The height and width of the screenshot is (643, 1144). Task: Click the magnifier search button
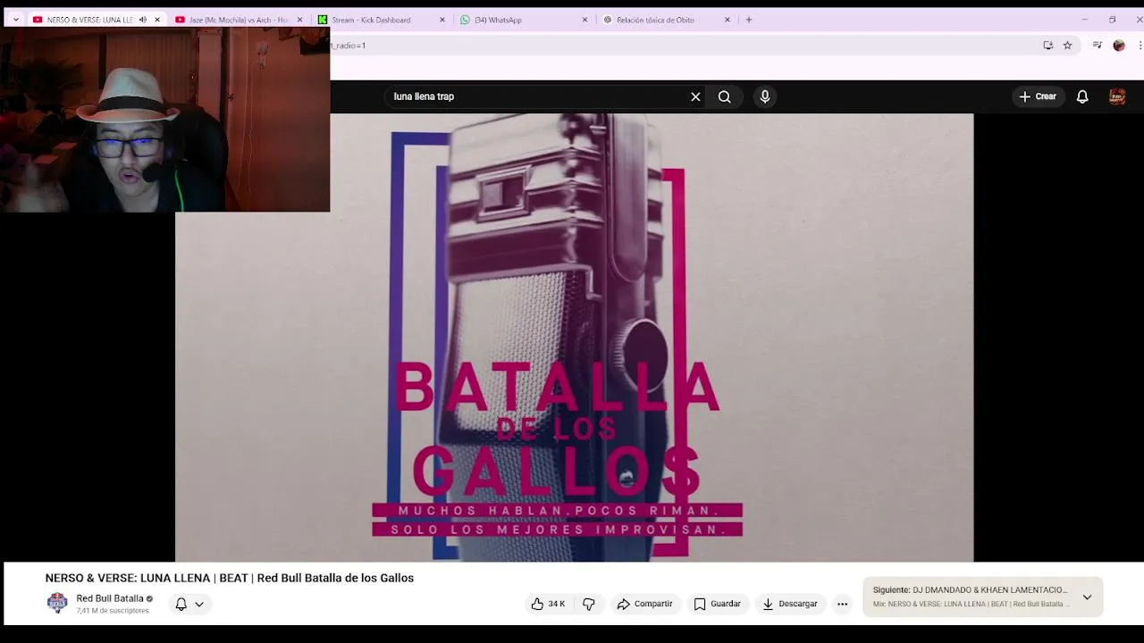click(x=725, y=96)
